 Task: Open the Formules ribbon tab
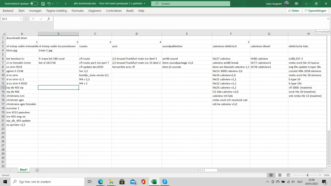coord(77,11)
